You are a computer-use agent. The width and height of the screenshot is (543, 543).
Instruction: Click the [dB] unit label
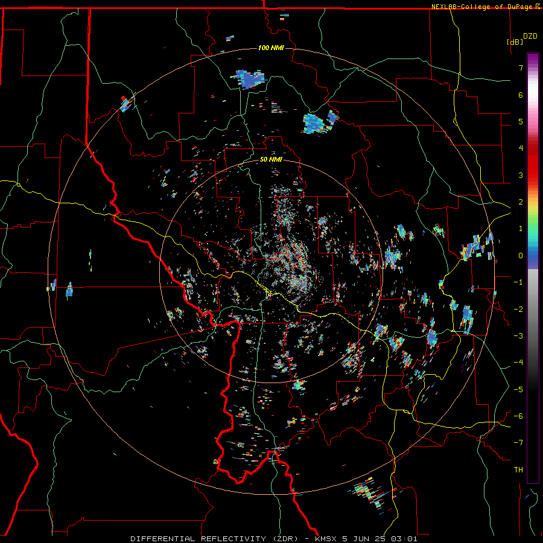[x=515, y=42]
